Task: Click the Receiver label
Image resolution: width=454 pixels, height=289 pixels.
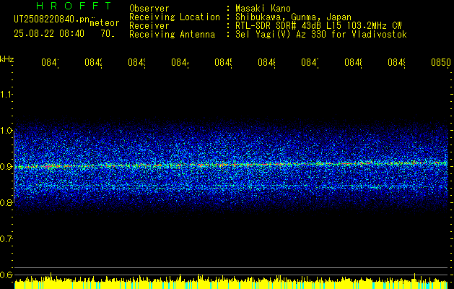Action: point(149,26)
